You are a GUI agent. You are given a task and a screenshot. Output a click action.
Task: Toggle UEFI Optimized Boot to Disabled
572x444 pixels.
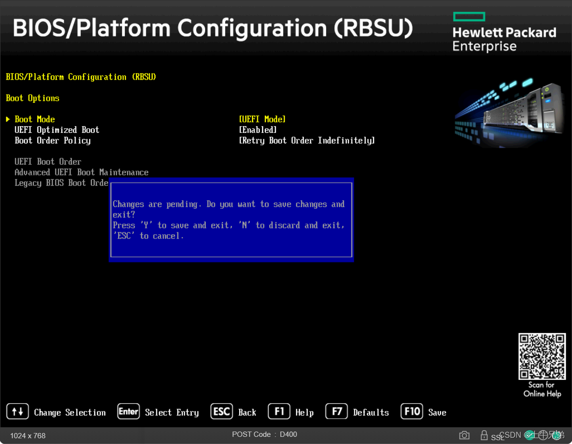pyautogui.click(x=257, y=130)
